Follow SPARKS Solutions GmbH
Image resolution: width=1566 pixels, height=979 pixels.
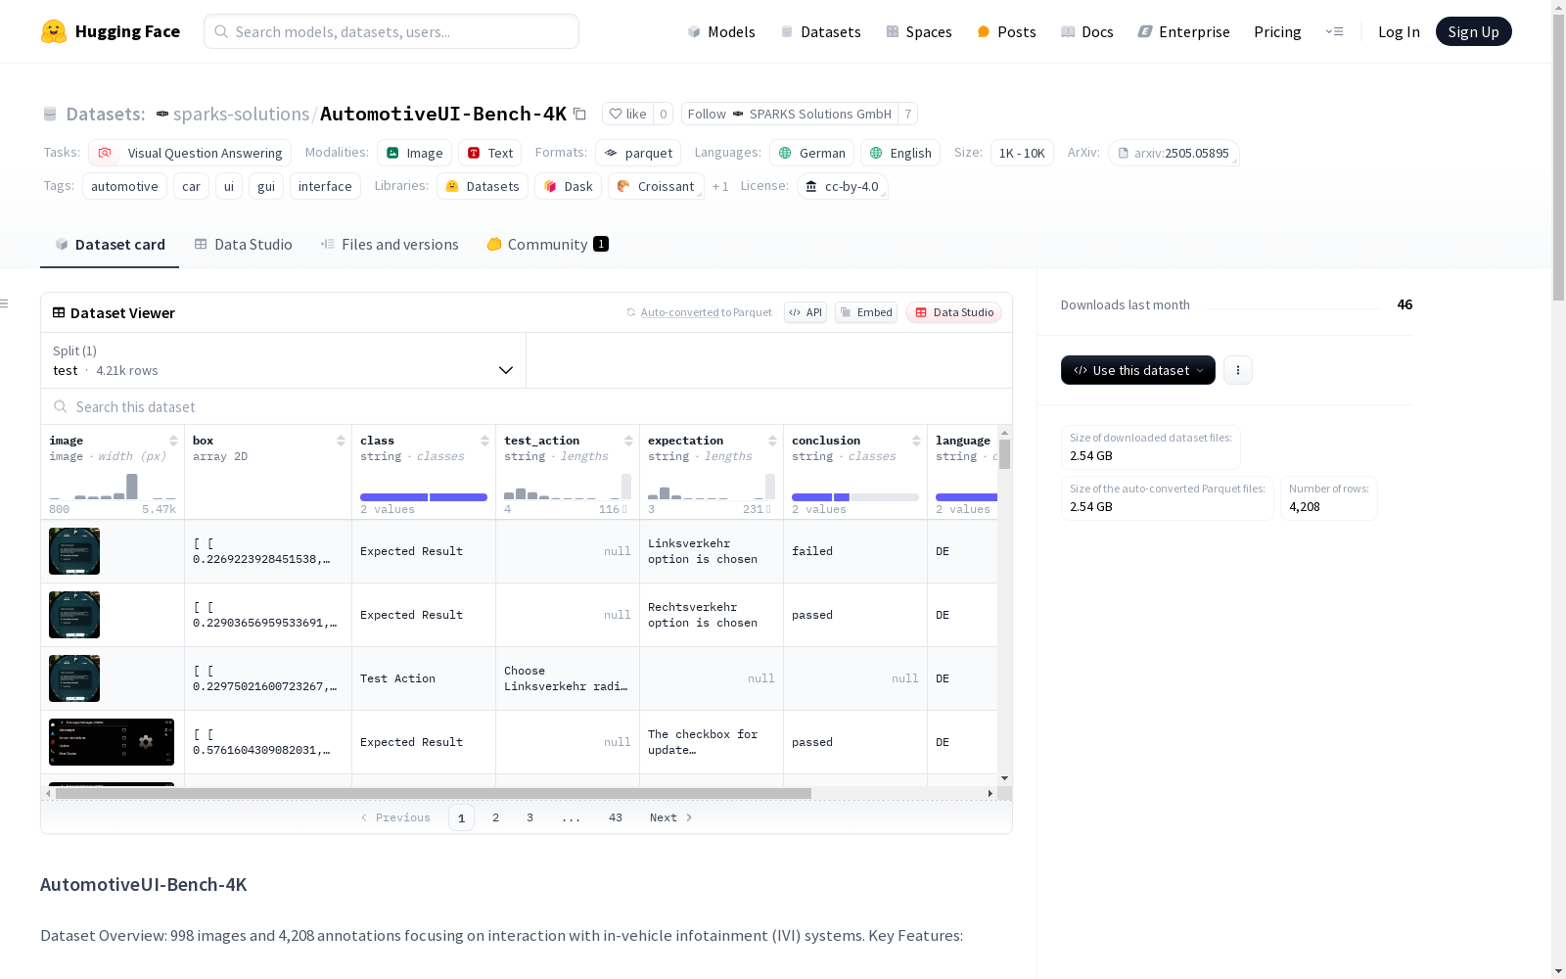pos(790,114)
